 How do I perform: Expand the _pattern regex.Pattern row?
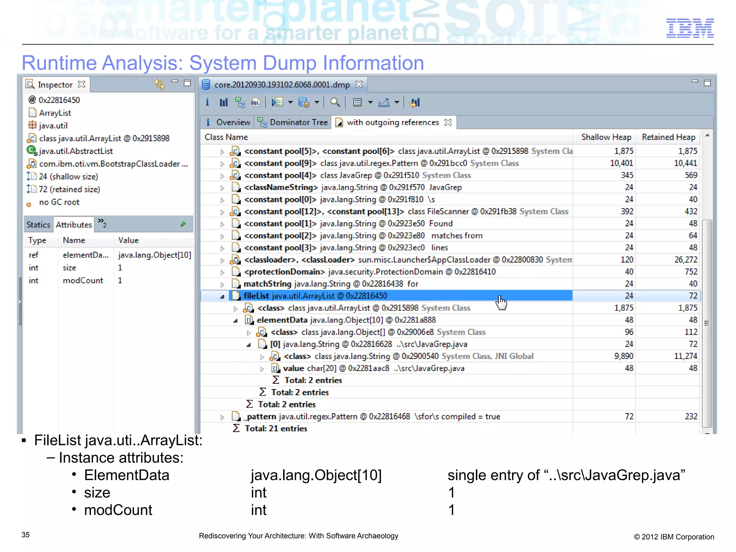click(x=222, y=417)
